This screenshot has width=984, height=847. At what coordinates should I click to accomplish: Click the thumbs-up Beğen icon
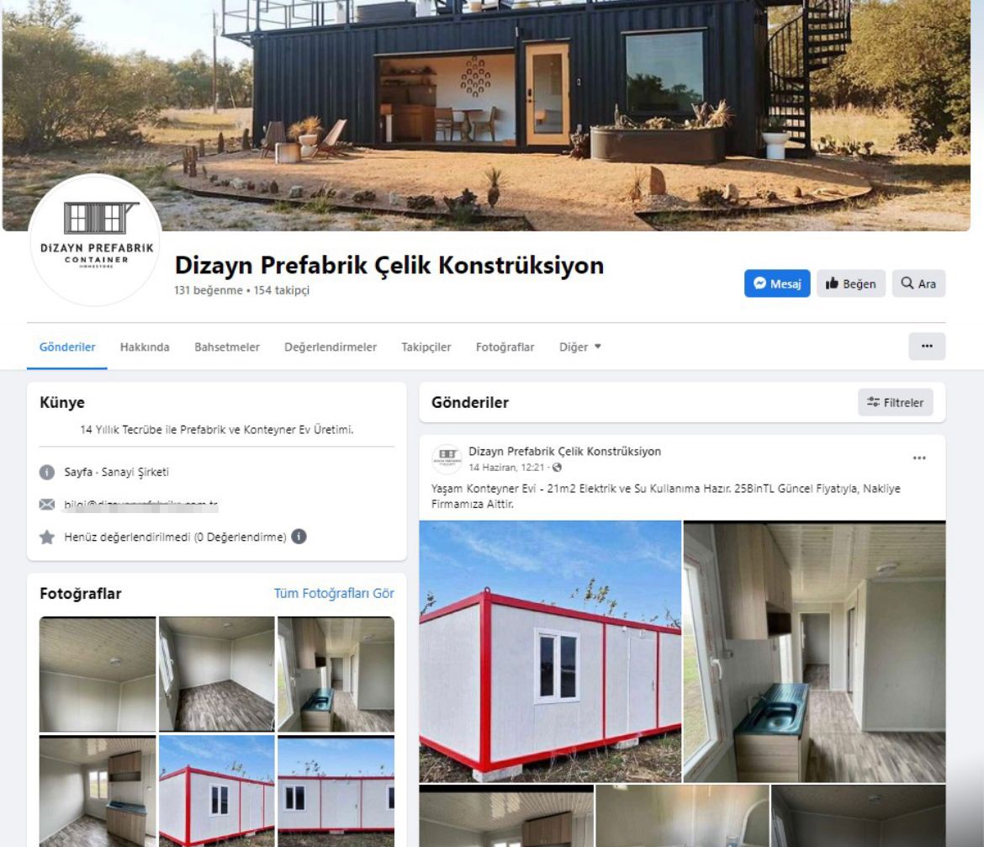[x=832, y=283]
